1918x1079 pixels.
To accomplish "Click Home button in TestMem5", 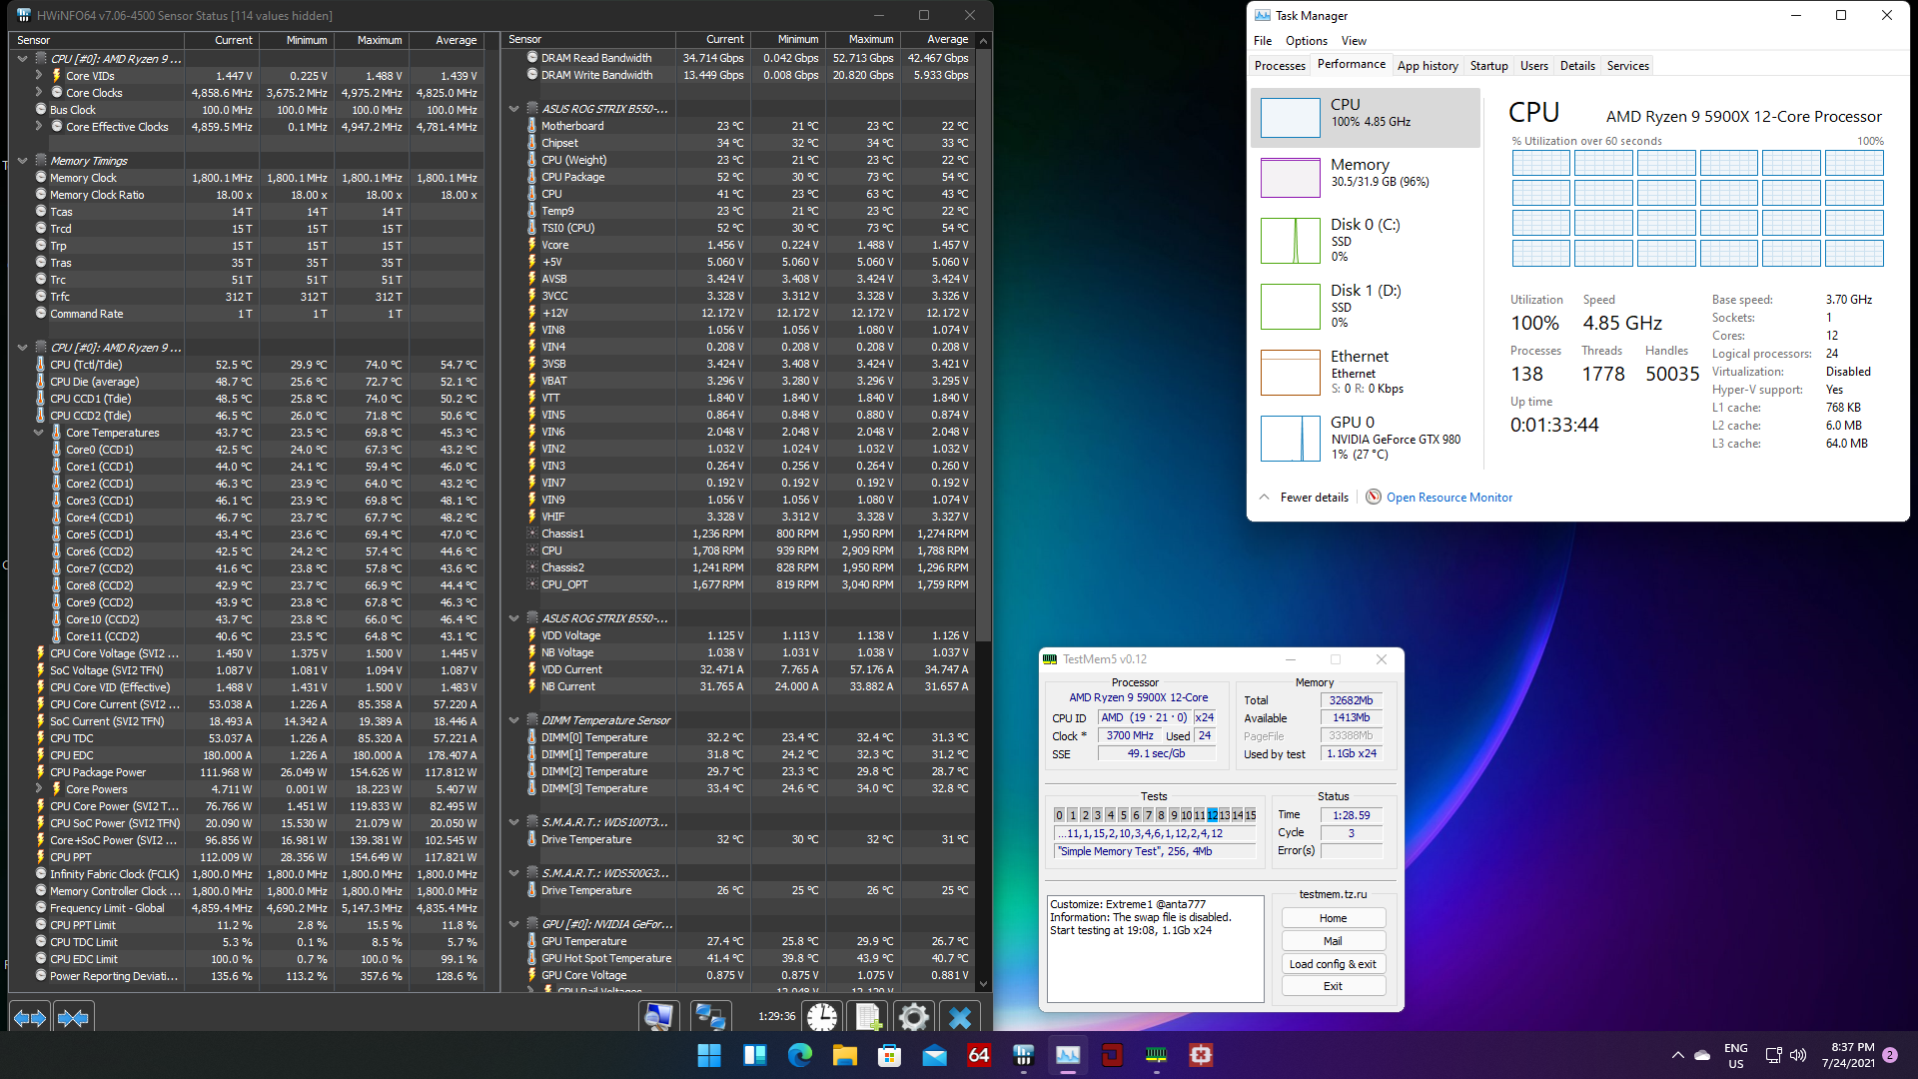I will pos(1333,918).
